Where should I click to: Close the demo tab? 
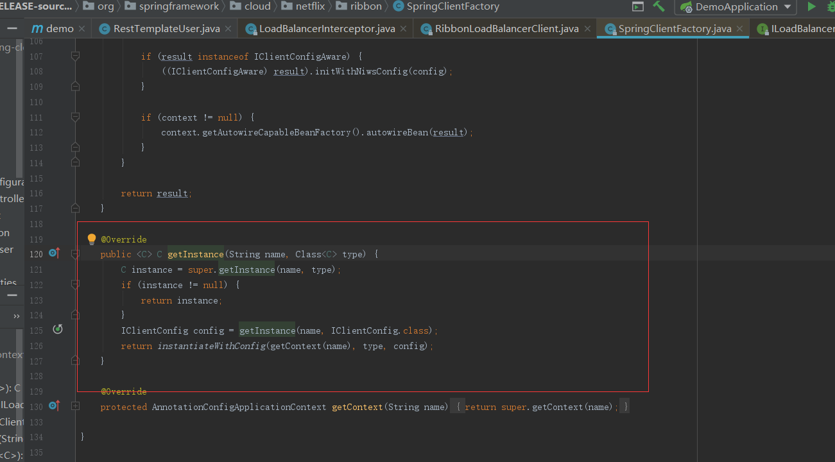(82, 29)
